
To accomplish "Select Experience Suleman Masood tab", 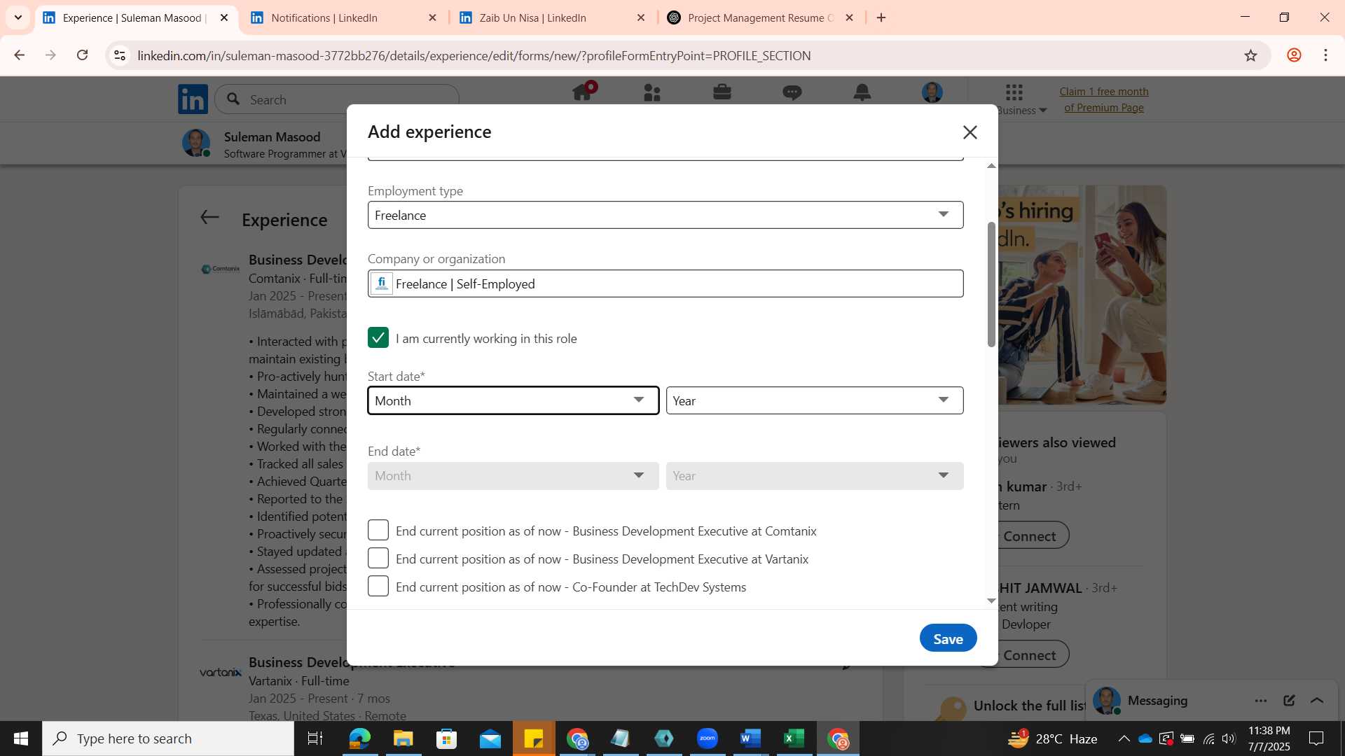I will tap(133, 17).
